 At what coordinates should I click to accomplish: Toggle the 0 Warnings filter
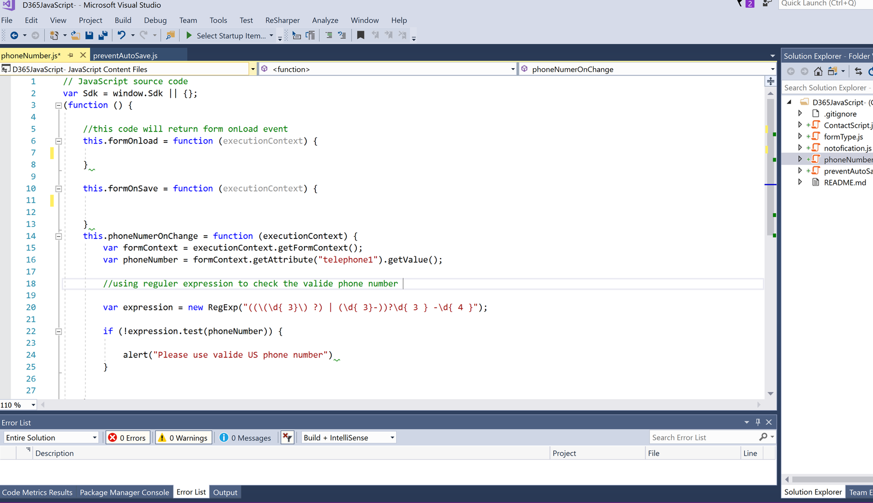(184, 438)
